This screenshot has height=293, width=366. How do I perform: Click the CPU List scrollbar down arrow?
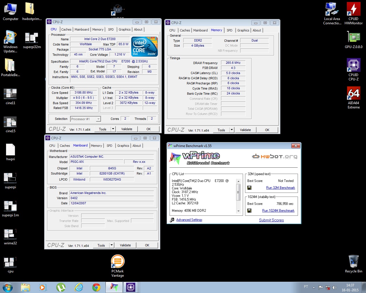(238, 211)
